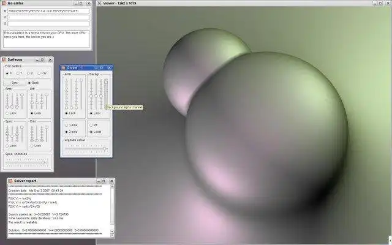Click the iso editor window title icon
Screen dimensions: 392x245
click(4, 3)
